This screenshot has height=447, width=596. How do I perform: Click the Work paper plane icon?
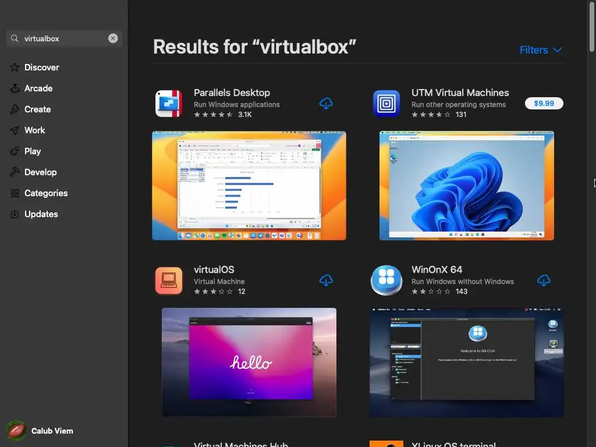[x=15, y=130]
